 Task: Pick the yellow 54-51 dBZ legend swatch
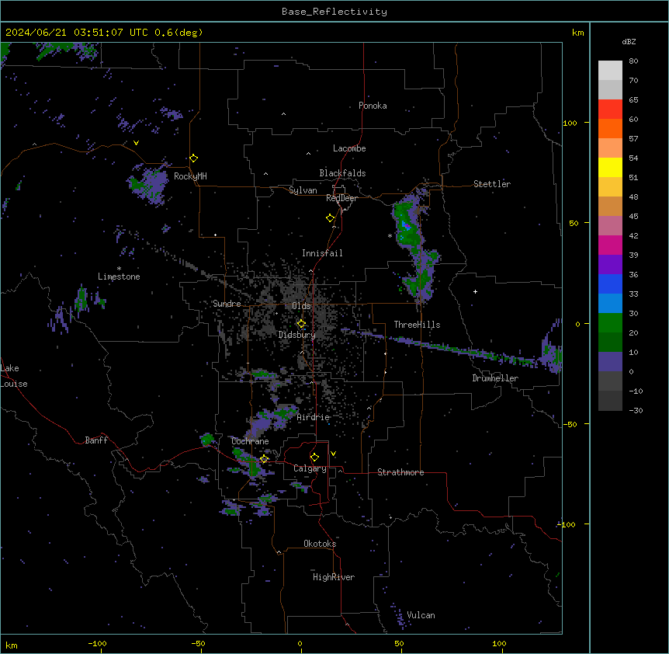[610, 168]
